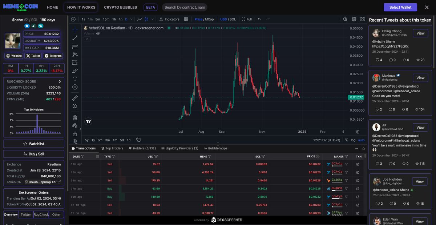Select the chart patterns tool

coord(75,54)
